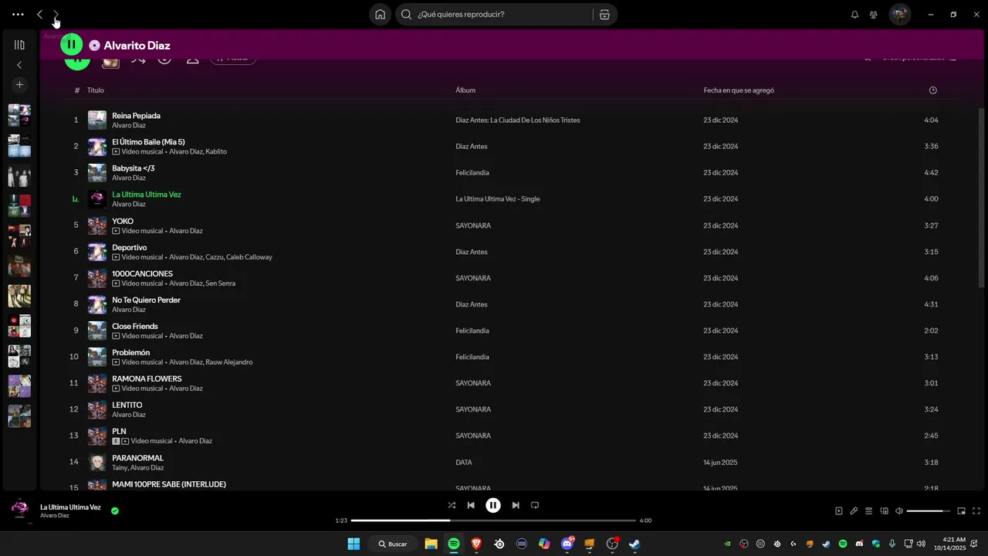Open the three-dot Spotify menu

(x=18, y=14)
